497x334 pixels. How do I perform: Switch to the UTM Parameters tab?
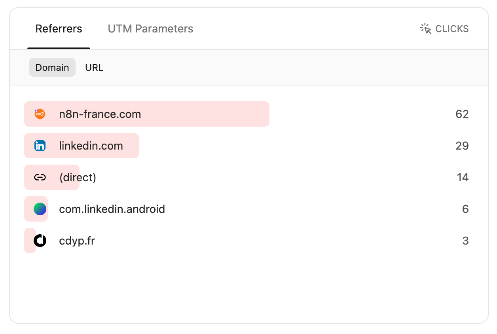pos(150,28)
